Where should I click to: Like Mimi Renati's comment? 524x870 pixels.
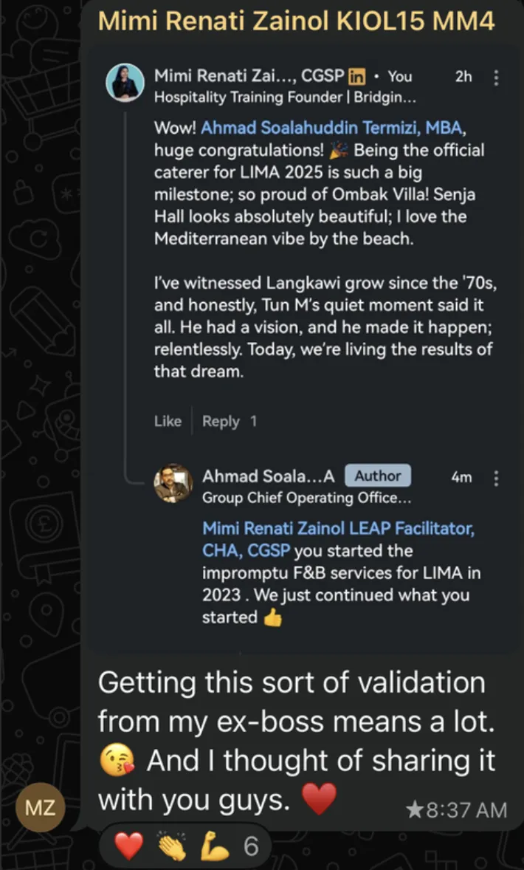[x=168, y=421]
